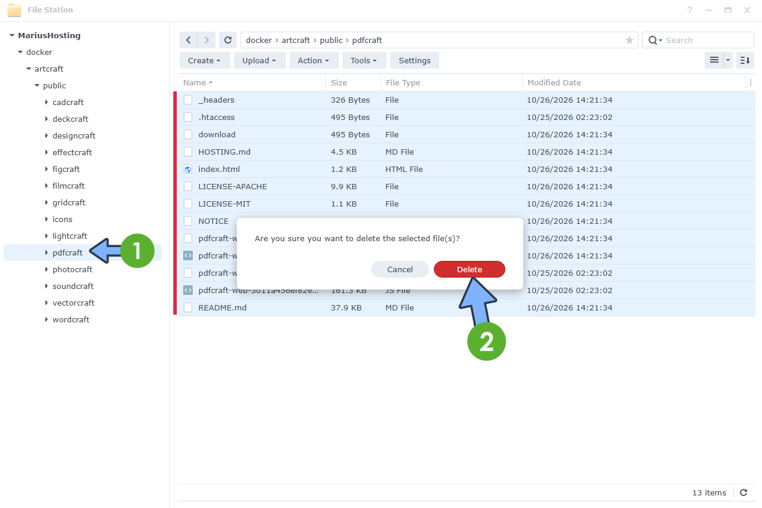Go back with the left arrow button
Image resolution: width=762 pixels, height=508 pixels.
coord(189,40)
